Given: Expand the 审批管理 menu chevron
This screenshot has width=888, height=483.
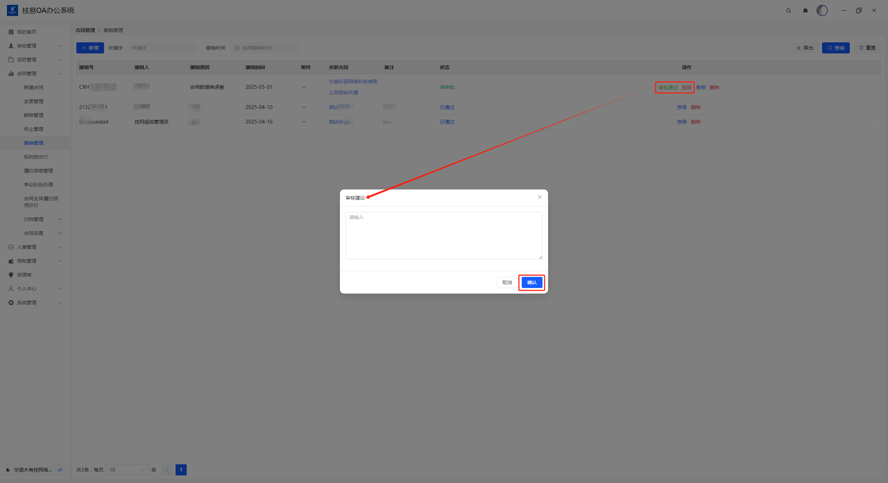Looking at the screenshot, I should 60,46.
